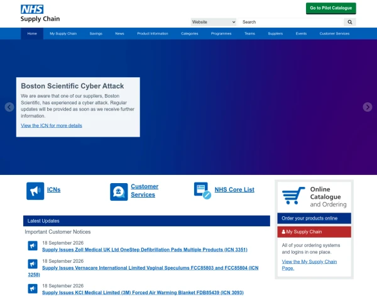Open View the My Supply Chain Page link

point(309,265)
